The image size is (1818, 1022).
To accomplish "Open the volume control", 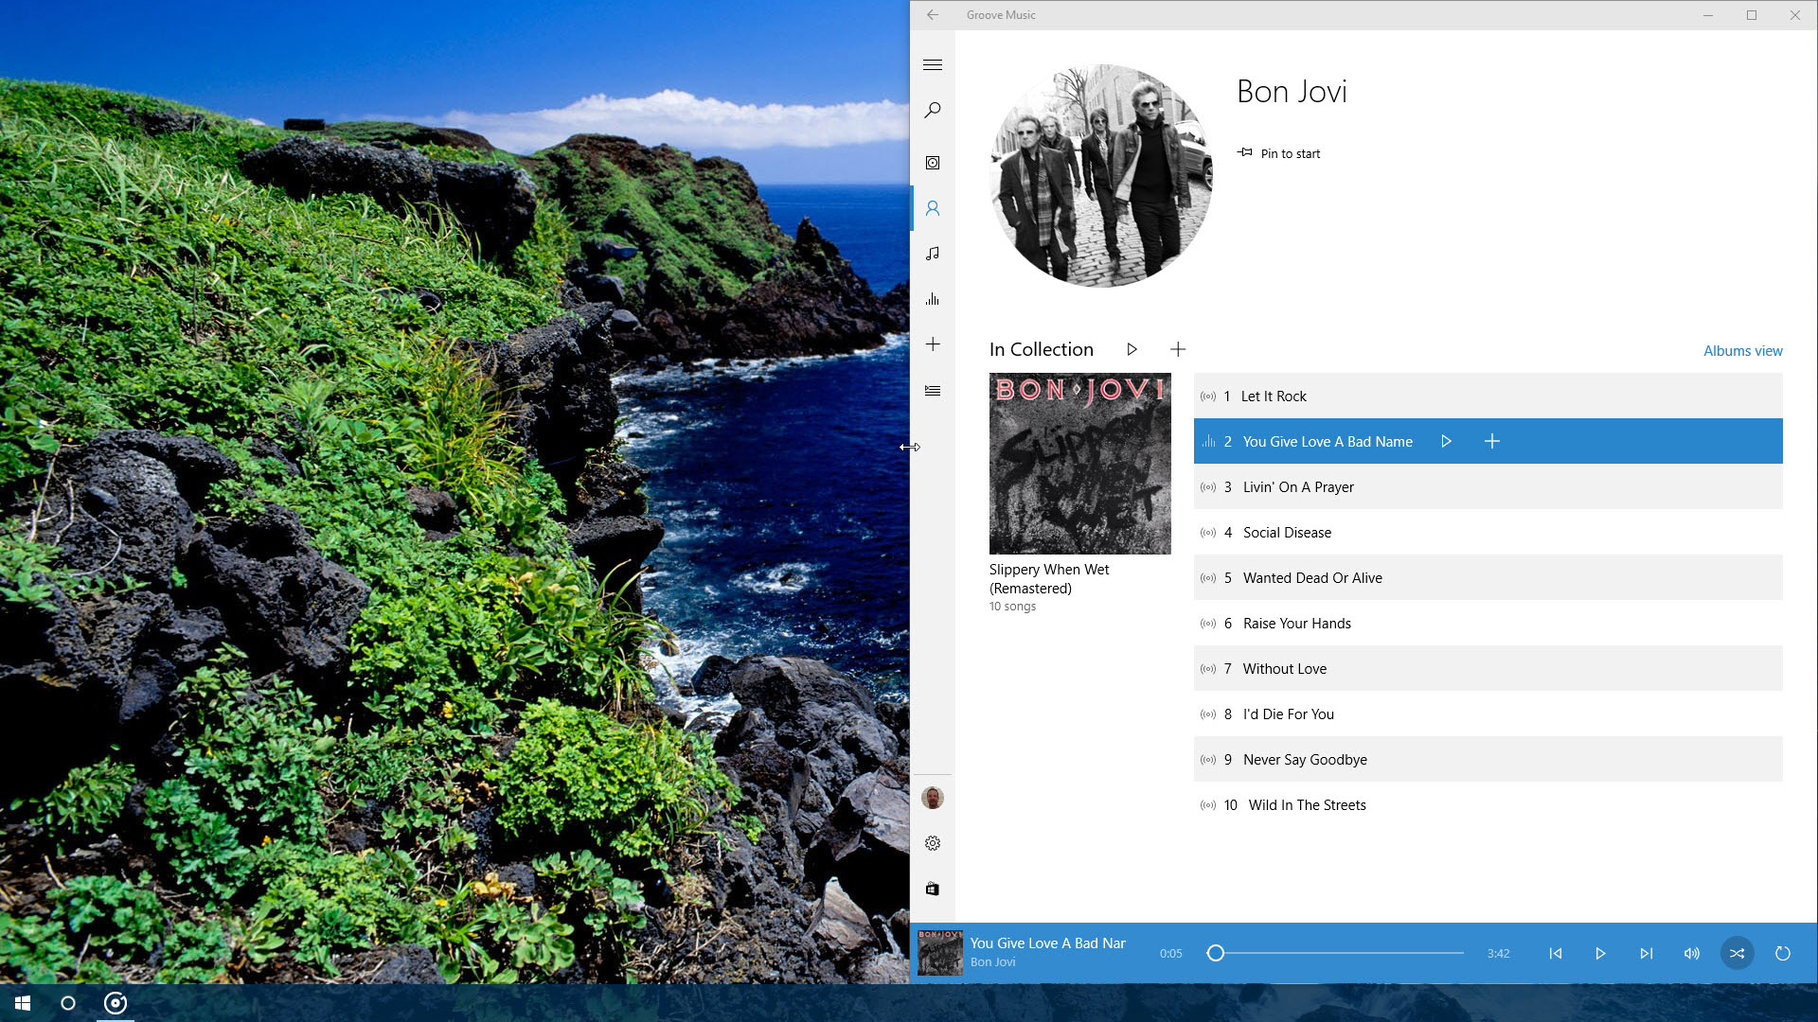I will pyautogui.click(x=1691, y=954).
